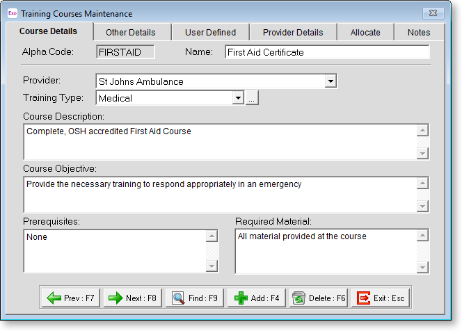Viewport: 462px width, 331px height.
Task: Click the green plus Add icon
Action: [x=241, y=298]
